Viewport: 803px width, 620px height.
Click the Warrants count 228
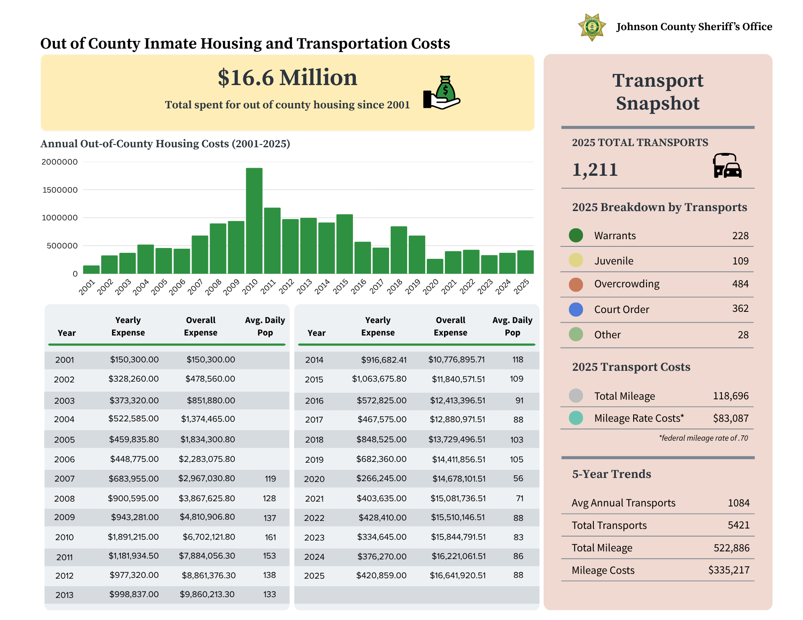[740, 236]
